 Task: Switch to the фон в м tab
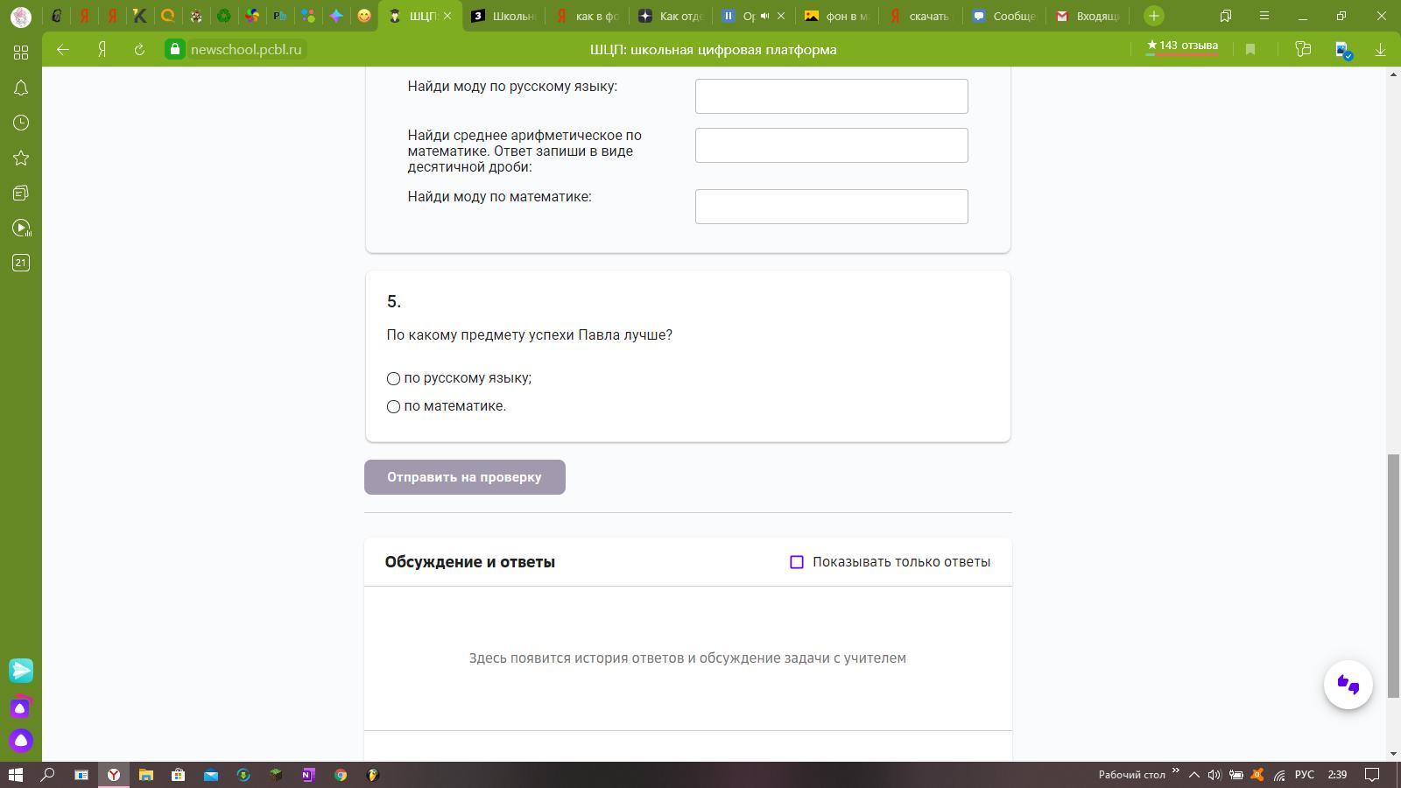837,16
